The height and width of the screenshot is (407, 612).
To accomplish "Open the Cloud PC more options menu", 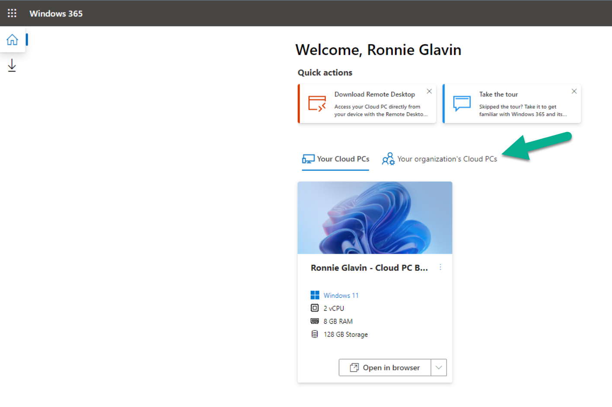I will 440,267.
